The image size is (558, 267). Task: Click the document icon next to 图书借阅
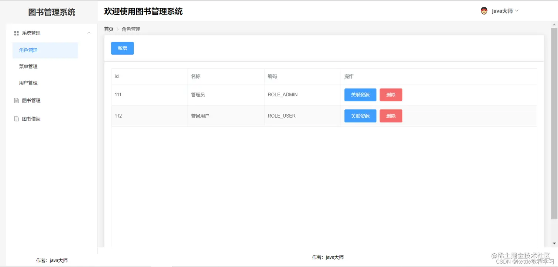[x=16, y=118]
